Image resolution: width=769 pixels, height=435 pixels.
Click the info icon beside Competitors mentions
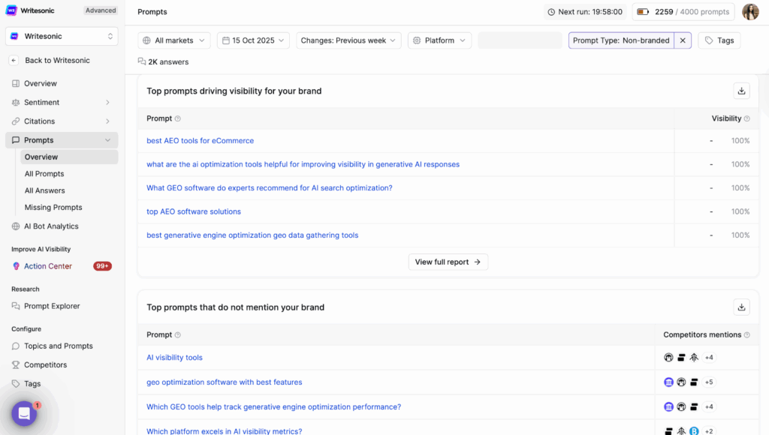(747, 335)
